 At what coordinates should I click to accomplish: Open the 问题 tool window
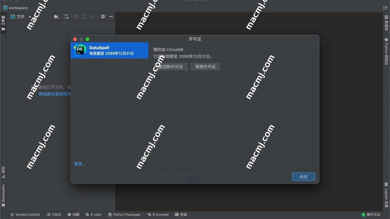click(x=73, y=215)
